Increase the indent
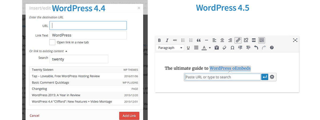The image size is (320, 120). (x=248, y=48)
